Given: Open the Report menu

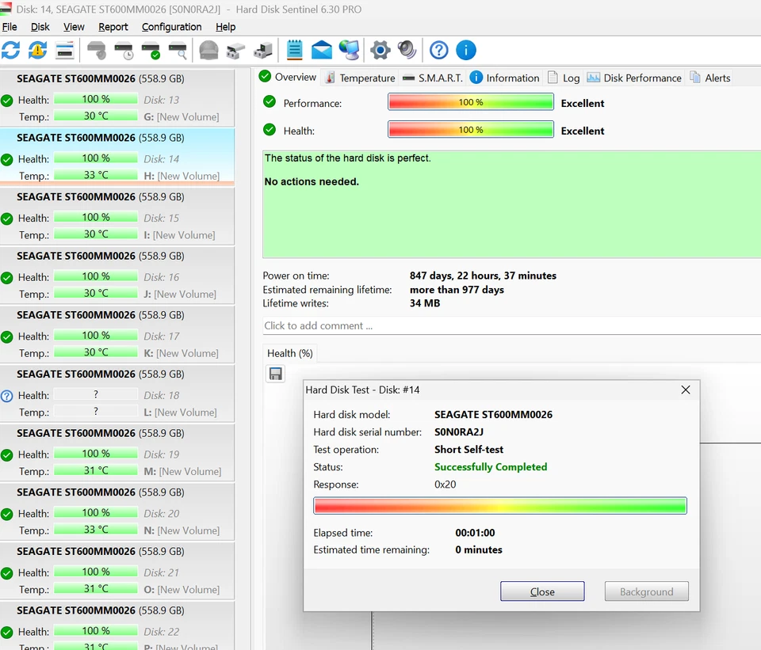Looking at the screenshot, I should click(113, 26).
